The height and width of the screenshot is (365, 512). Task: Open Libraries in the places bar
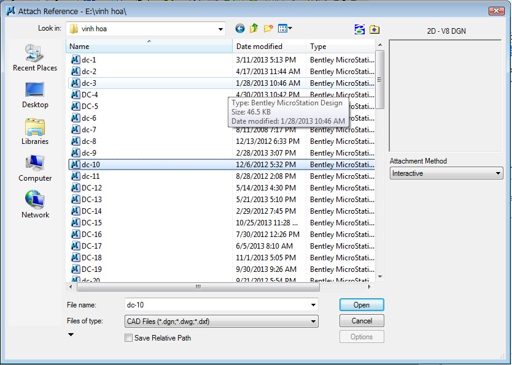pos(35,132)
